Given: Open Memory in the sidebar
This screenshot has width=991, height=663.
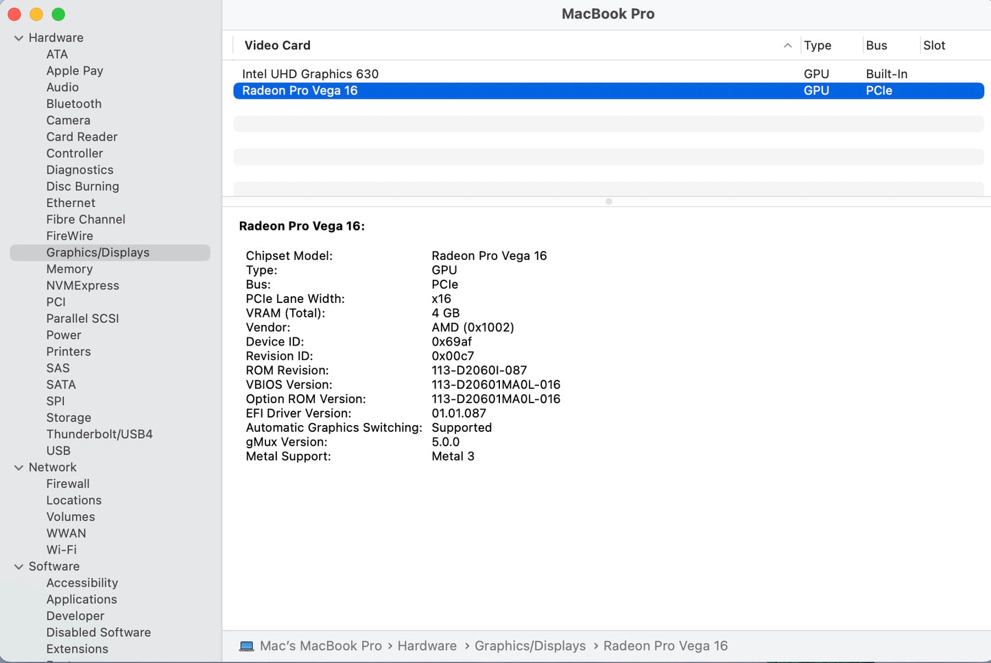Looking at the screenshot, I should click(x=69, y=269).
